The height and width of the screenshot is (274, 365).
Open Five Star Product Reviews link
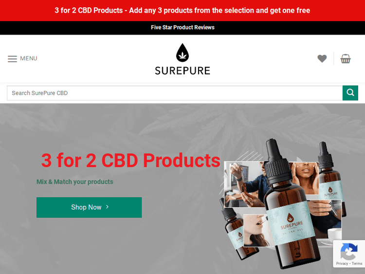[182, 27]
